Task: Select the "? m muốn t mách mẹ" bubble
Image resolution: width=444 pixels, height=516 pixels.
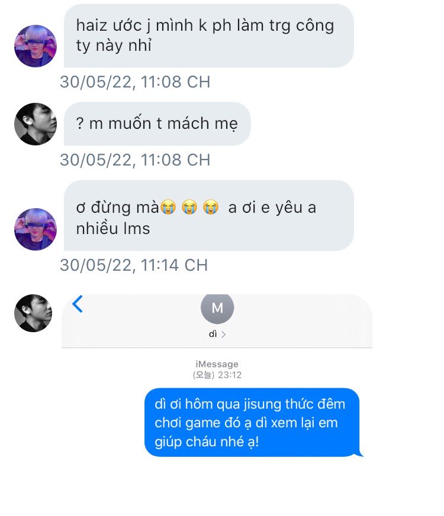Action: (157, 124)
